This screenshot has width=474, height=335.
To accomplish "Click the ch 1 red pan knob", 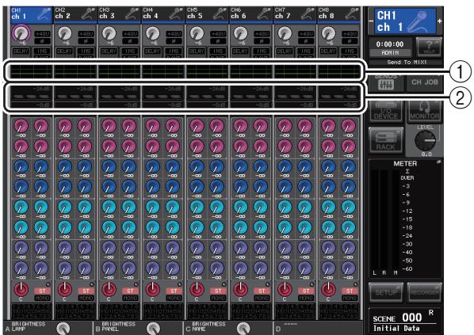I will 21,289.
